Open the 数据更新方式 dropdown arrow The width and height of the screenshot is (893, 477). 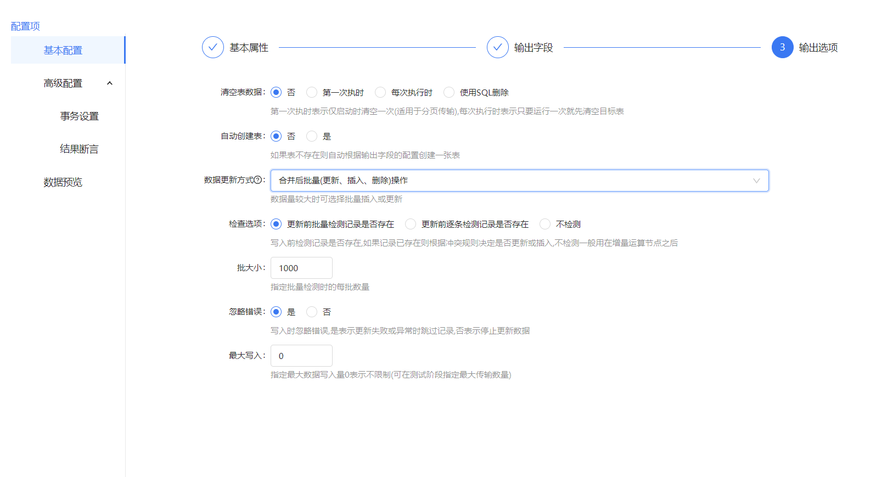coord(756,181)
